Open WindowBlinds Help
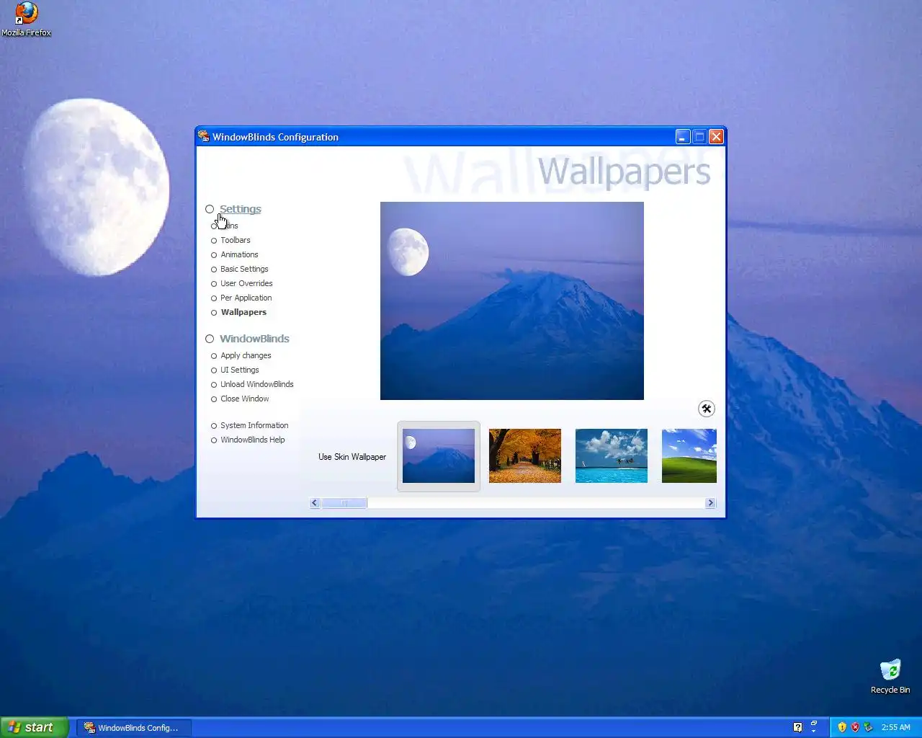Screen dimensions: 922x738 coord(253,440)
